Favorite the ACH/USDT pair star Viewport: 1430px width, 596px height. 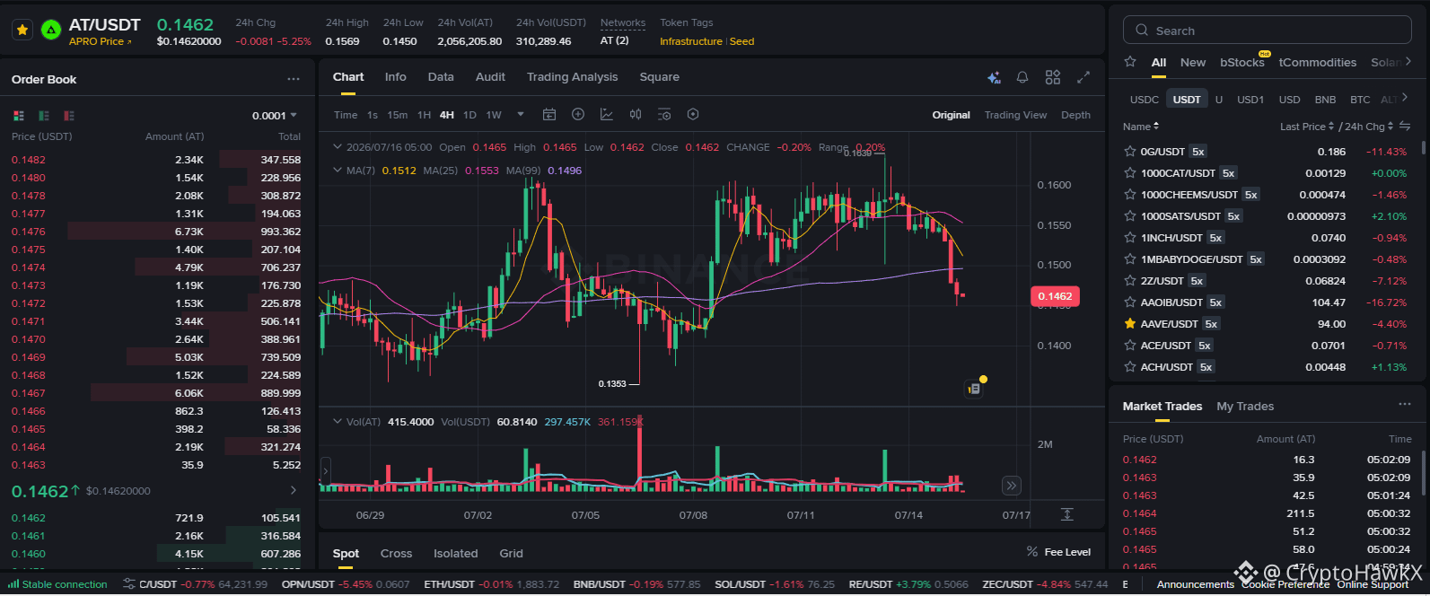(x=1130, y=367)
